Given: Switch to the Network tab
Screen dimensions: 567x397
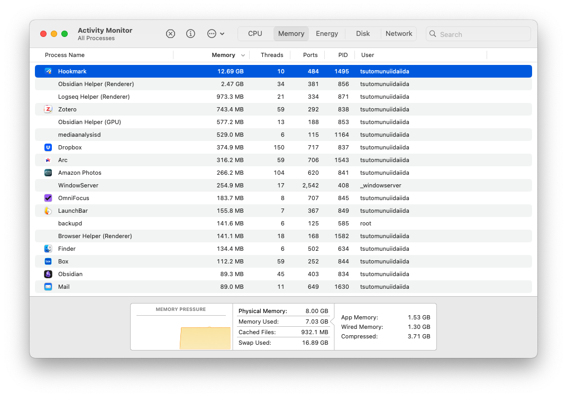Looking at the screenshot, I should click(399, 34).
